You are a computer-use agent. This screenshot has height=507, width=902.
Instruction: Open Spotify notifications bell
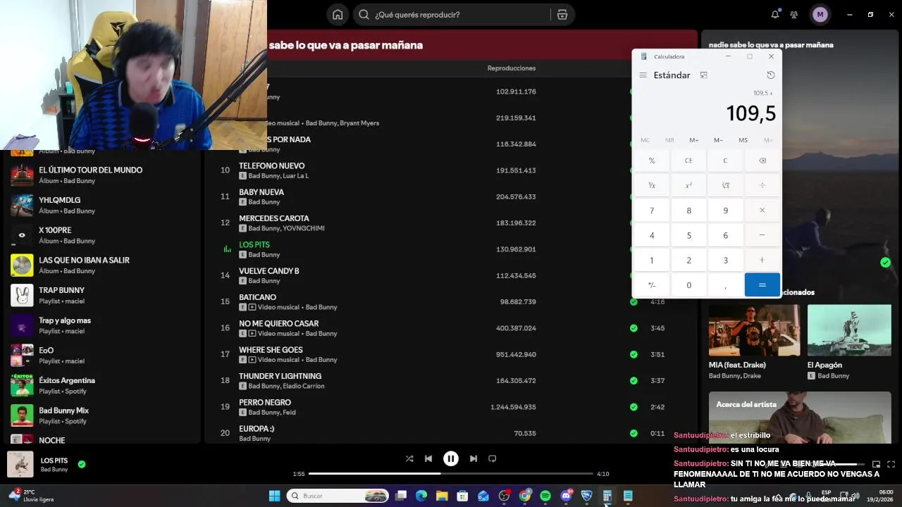(x=775, y=15)
